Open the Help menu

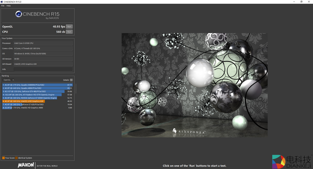tap(9, 6)
